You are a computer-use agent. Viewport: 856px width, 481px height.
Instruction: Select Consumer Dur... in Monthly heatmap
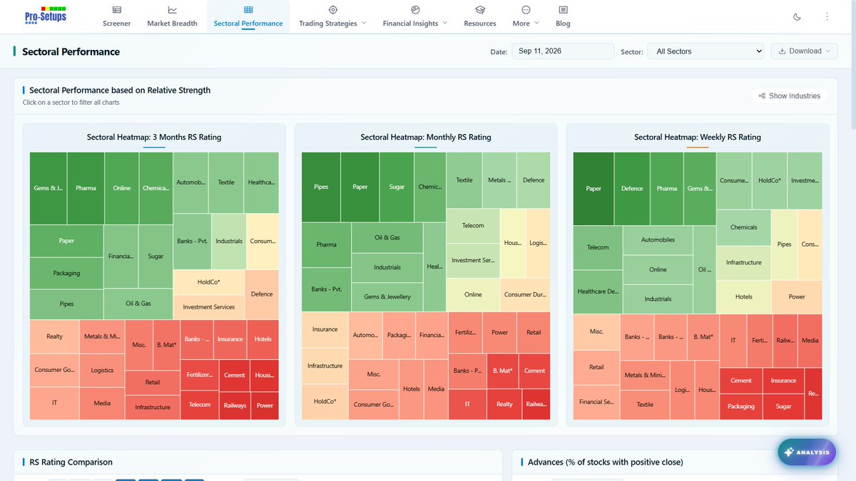[525, 294]
